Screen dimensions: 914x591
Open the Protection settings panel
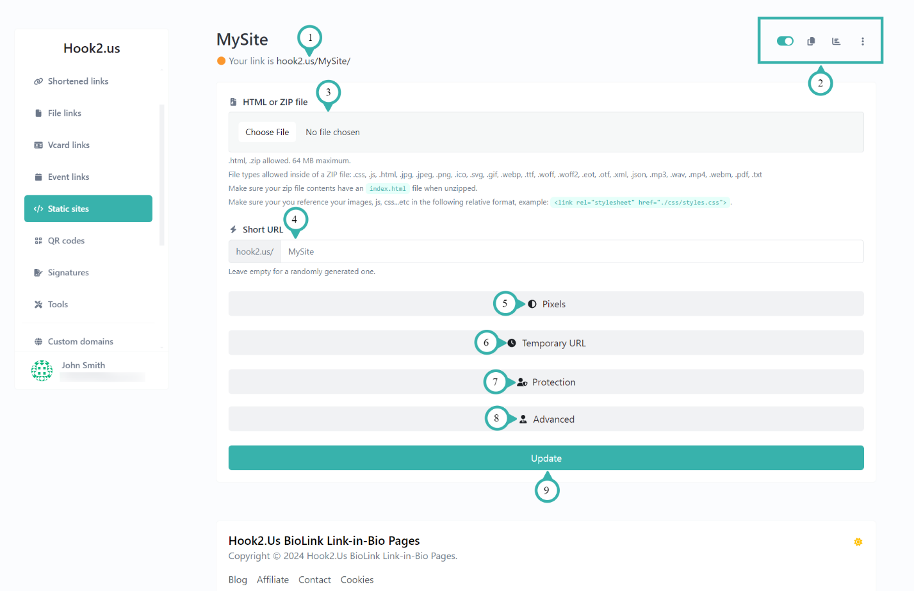pyautogui.click(x=546, y=382)
